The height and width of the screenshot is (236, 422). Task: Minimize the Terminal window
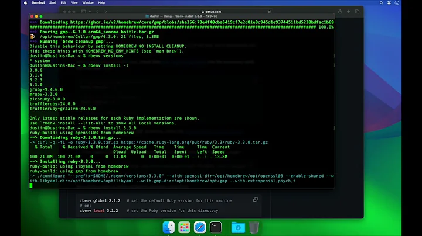pyautogui.click(x=36, y=16)
